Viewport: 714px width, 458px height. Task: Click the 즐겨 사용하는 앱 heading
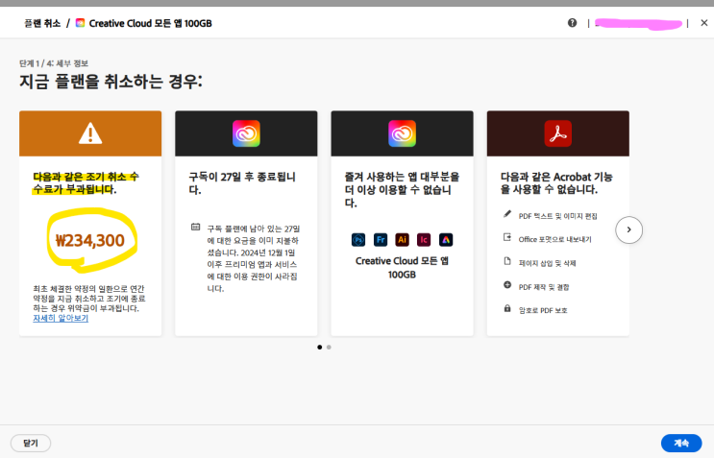coord(402,189)
